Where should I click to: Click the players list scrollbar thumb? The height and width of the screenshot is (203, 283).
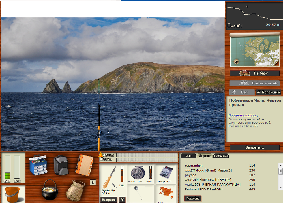click(x=281, y=171)
